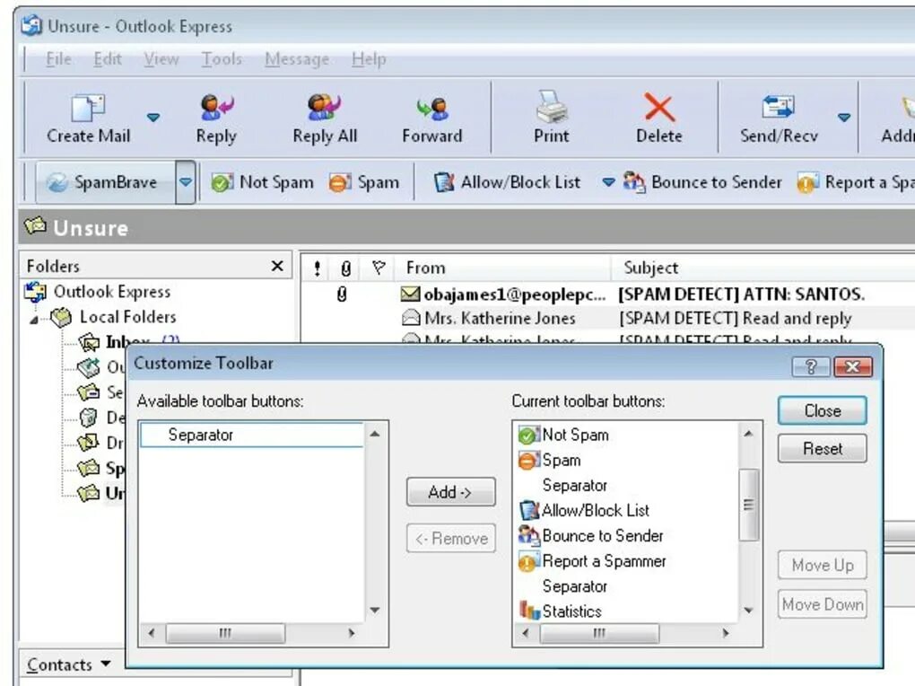This screenshot has width=915, height=686.
Task: Open the Message menu
Action: [297, 59]
